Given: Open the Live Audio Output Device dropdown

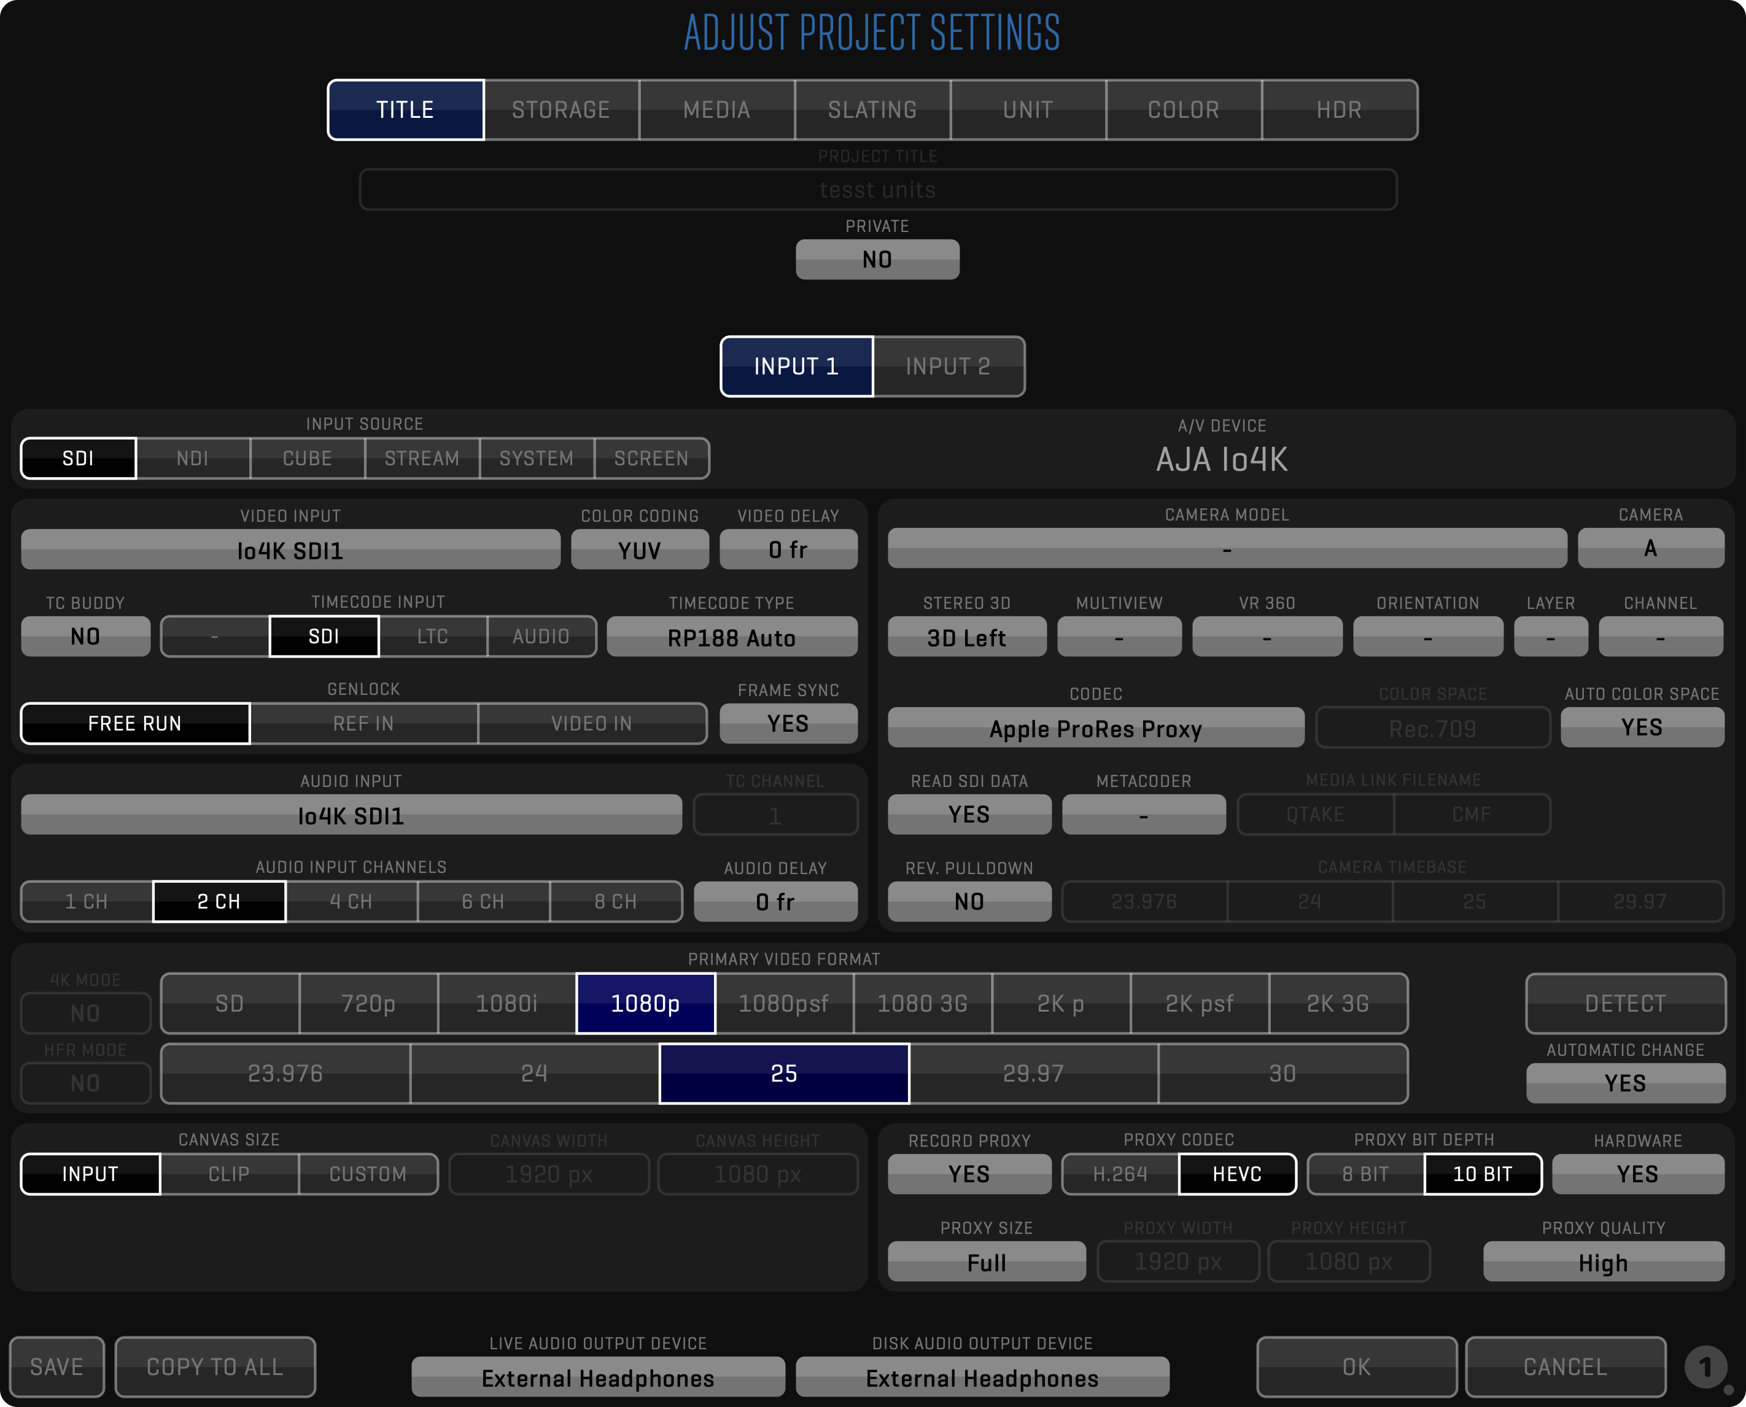Looking at the screenshot, I should (x=597, y=1378).
